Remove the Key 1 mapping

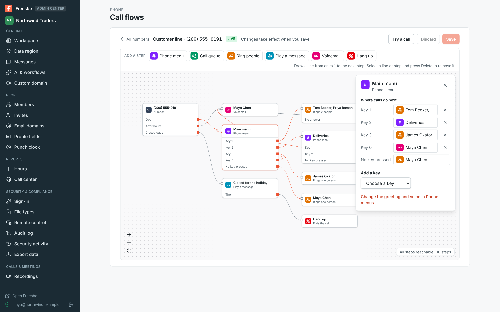(445, 110)
